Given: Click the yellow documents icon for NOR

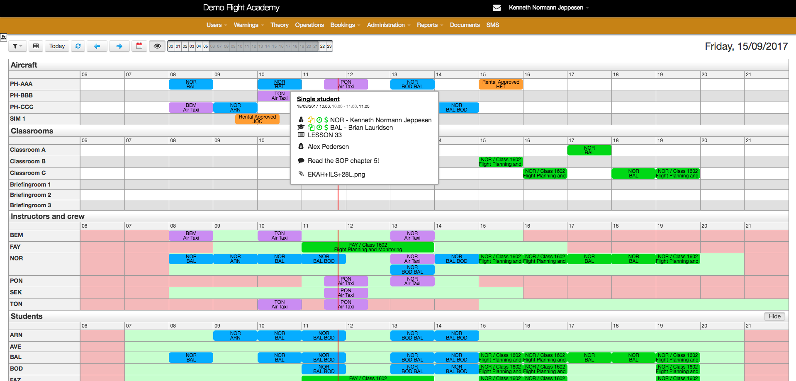Looking at the screenshot, I should click(x=311, y=120).
